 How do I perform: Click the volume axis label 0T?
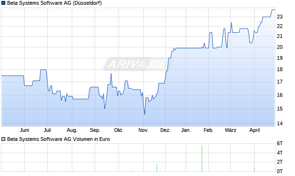(x=280, y=171)
